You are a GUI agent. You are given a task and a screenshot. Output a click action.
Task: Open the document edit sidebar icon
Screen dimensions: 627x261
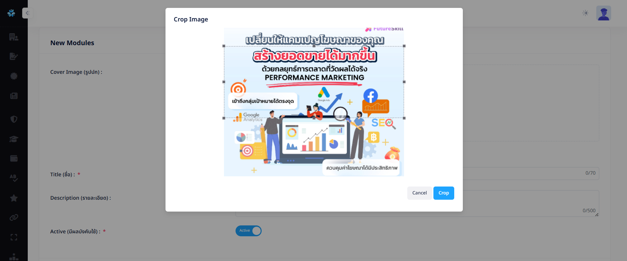pyautogui.click(x=14, y=56)
